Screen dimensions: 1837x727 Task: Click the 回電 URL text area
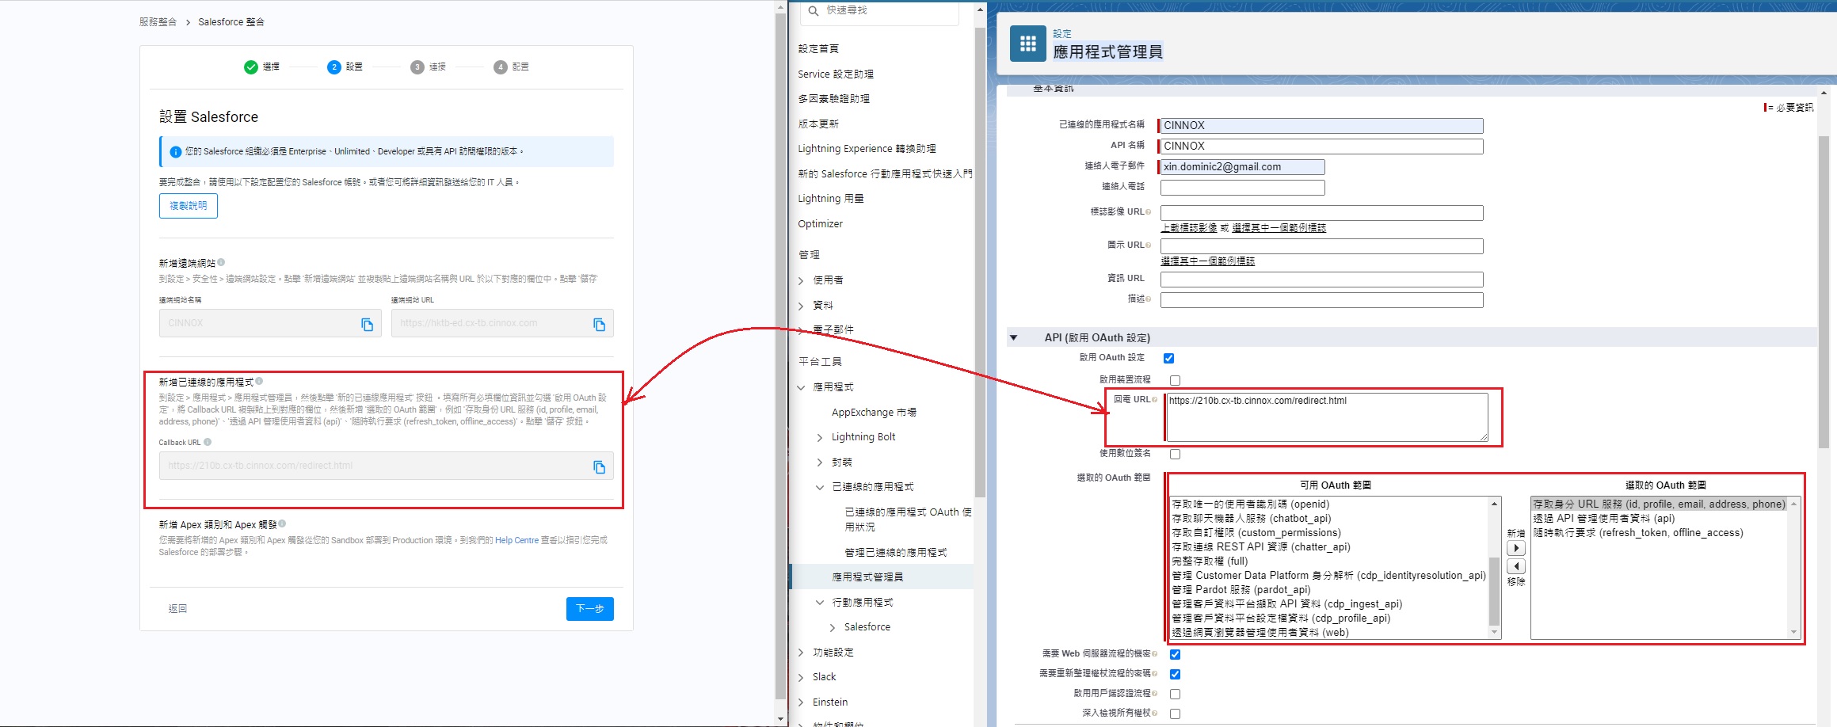(x=1327, y=417)
